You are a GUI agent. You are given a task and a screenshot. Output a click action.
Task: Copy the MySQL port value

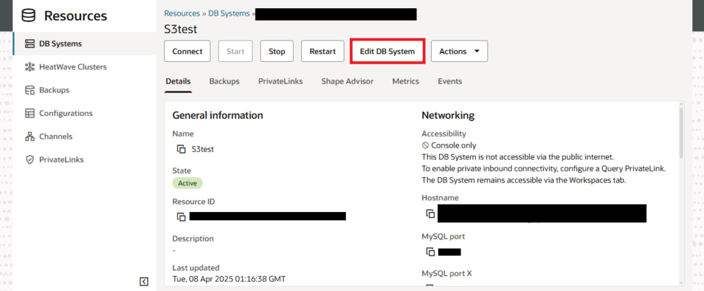click(x=430, y=252)
